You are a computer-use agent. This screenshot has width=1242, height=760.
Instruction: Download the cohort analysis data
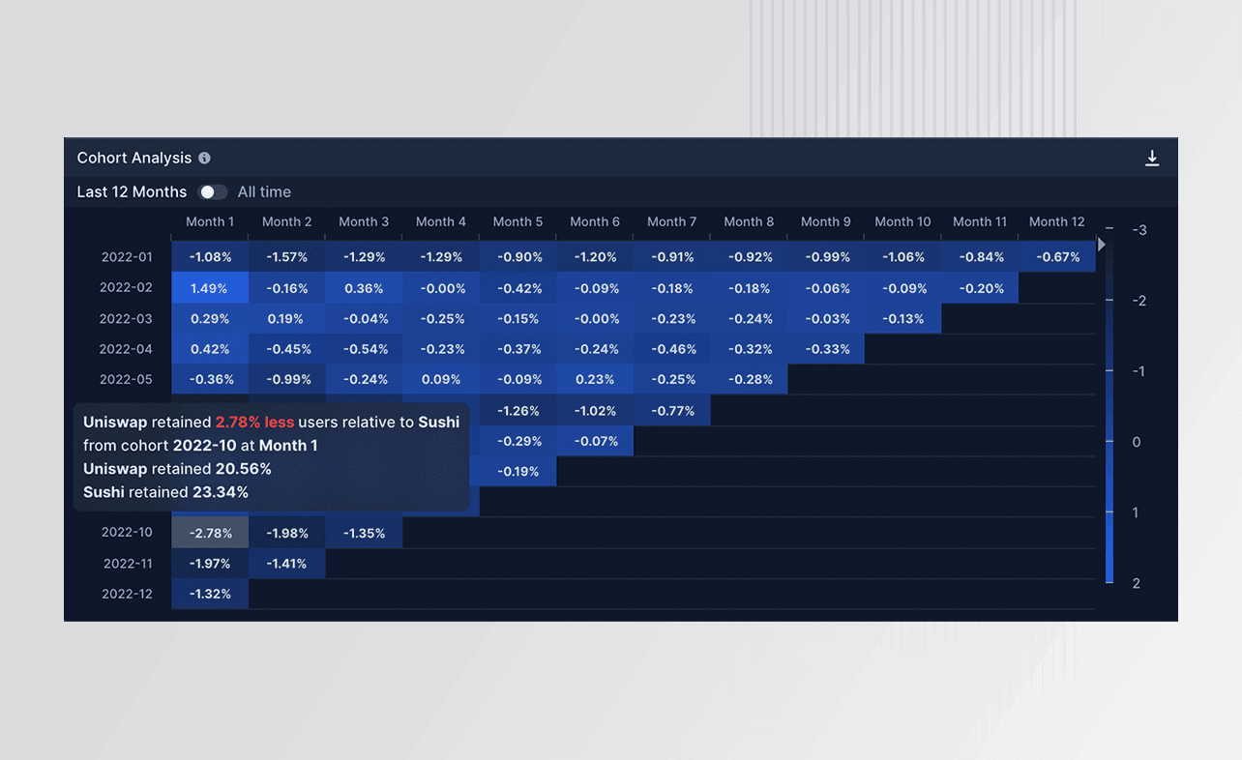click(1152, 158)
